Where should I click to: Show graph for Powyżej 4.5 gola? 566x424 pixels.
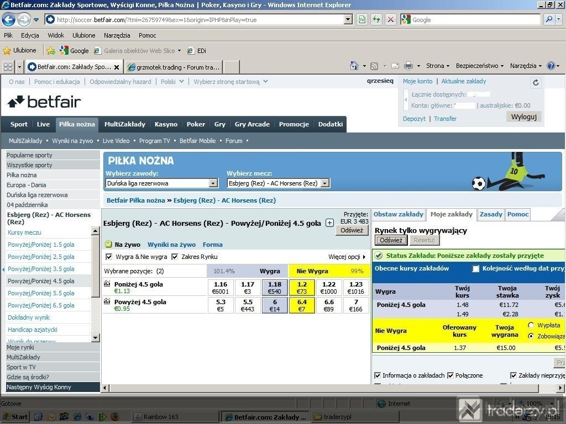pyautogui.click(x=107, y=301)
